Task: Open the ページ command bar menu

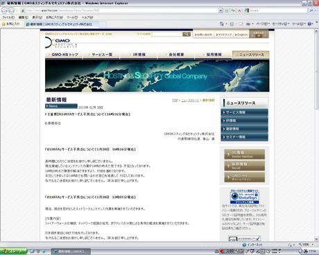Action: [x=263, y=24]
